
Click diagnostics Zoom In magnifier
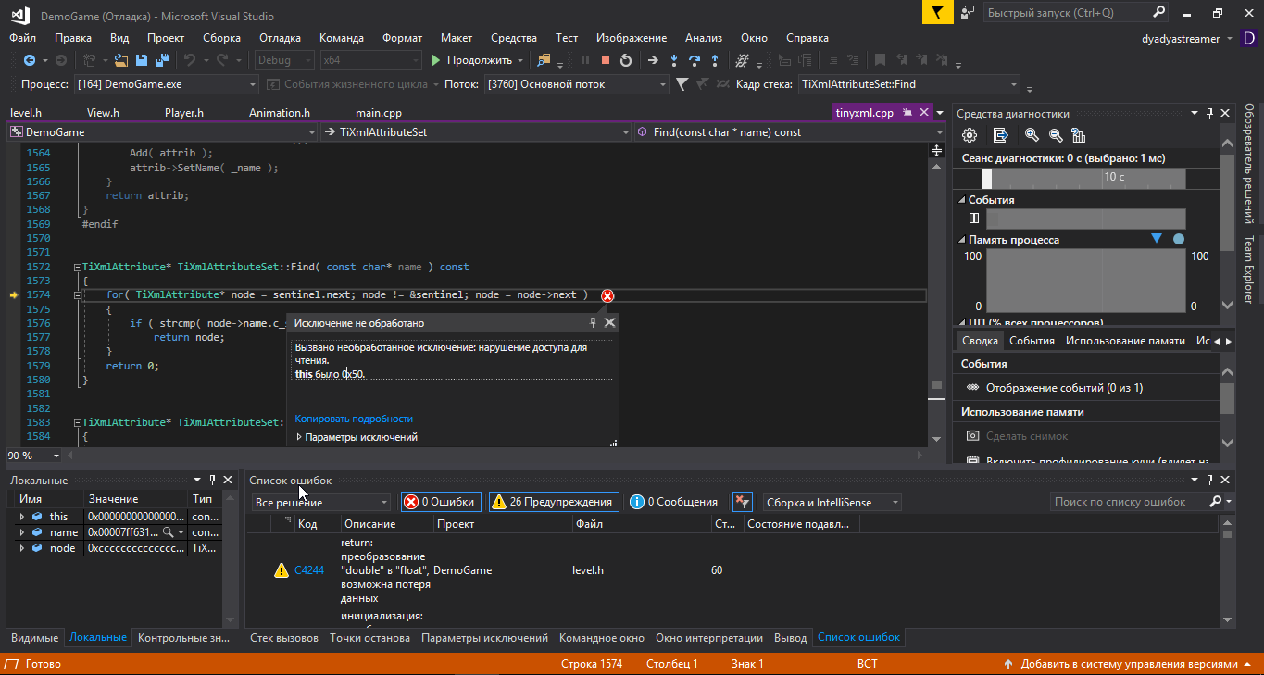[x=1032, y=135]
